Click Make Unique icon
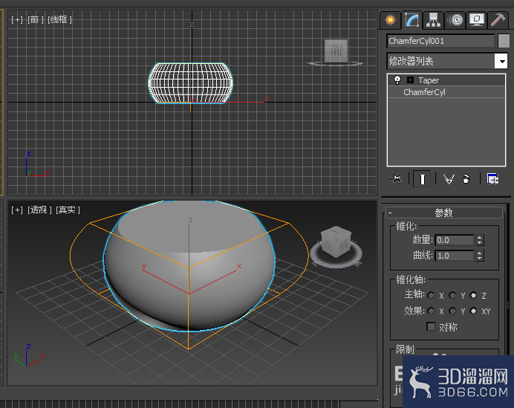 pos(449,179)
